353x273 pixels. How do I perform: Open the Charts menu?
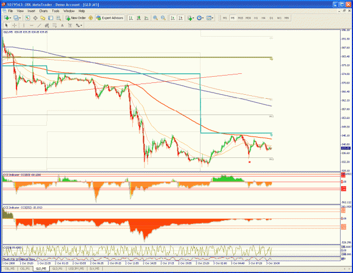(x=43, y=11)
